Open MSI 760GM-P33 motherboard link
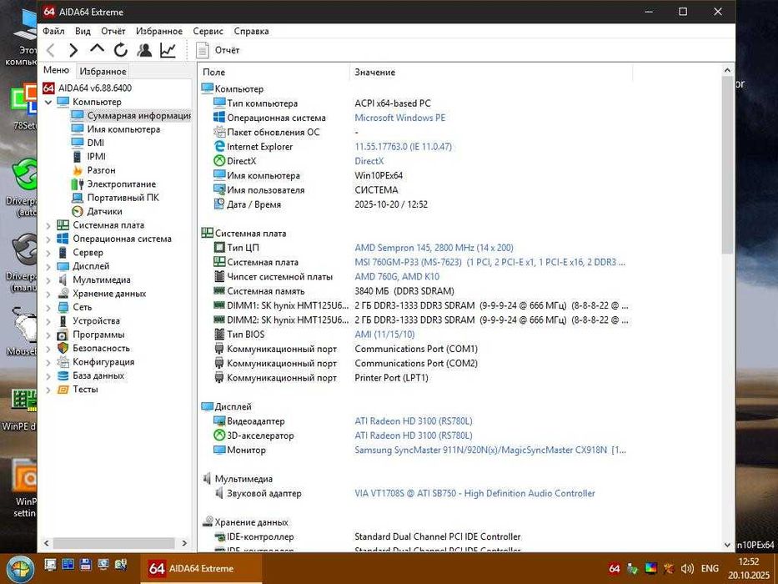Screen dimensions: 778x584 [x=489, y=262]
